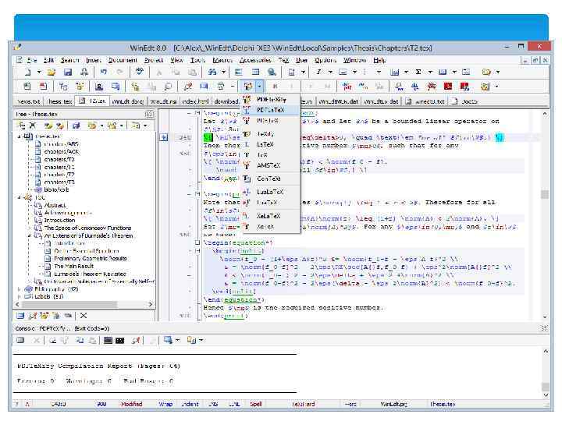
Task: Open the Sigma math symbols icon
Action: click(x=418, y=72)
